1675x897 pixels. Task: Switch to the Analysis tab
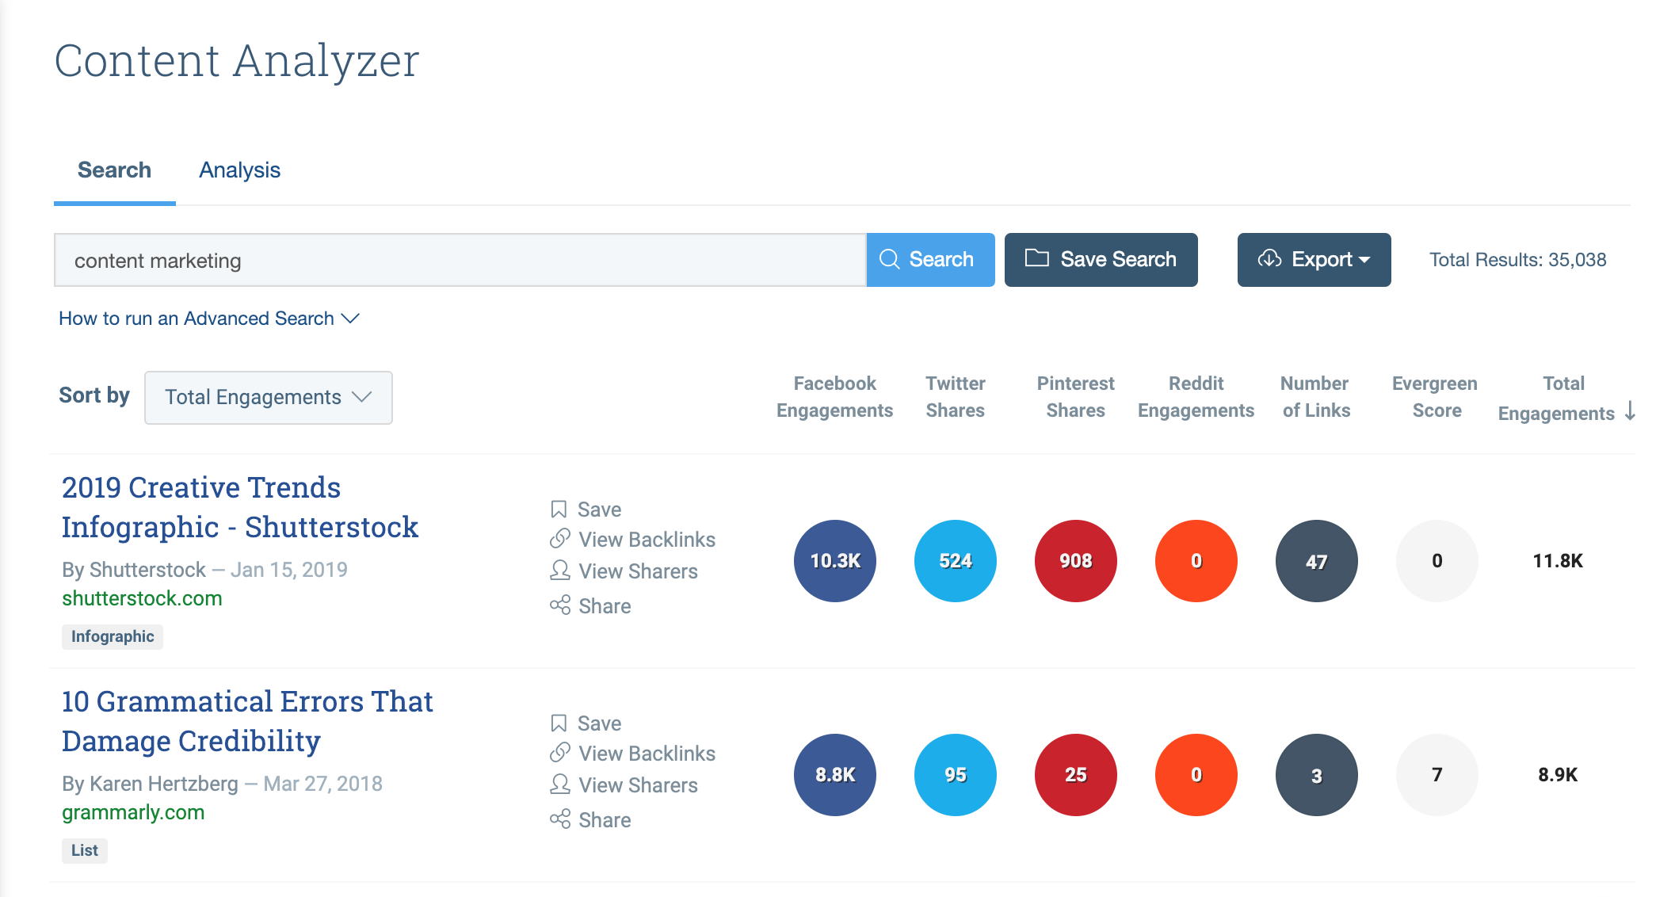point(239,170)
